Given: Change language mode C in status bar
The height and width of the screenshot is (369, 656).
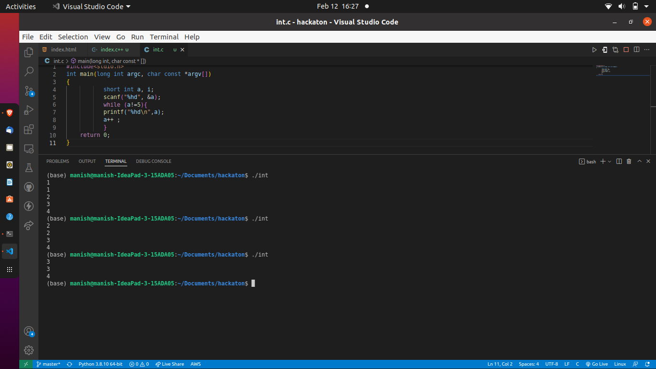Looking at the screenshot, I should [x=578, y=364].
